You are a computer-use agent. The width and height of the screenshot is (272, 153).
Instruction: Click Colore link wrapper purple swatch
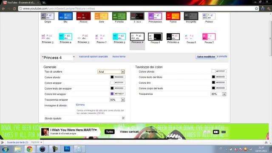112,93
